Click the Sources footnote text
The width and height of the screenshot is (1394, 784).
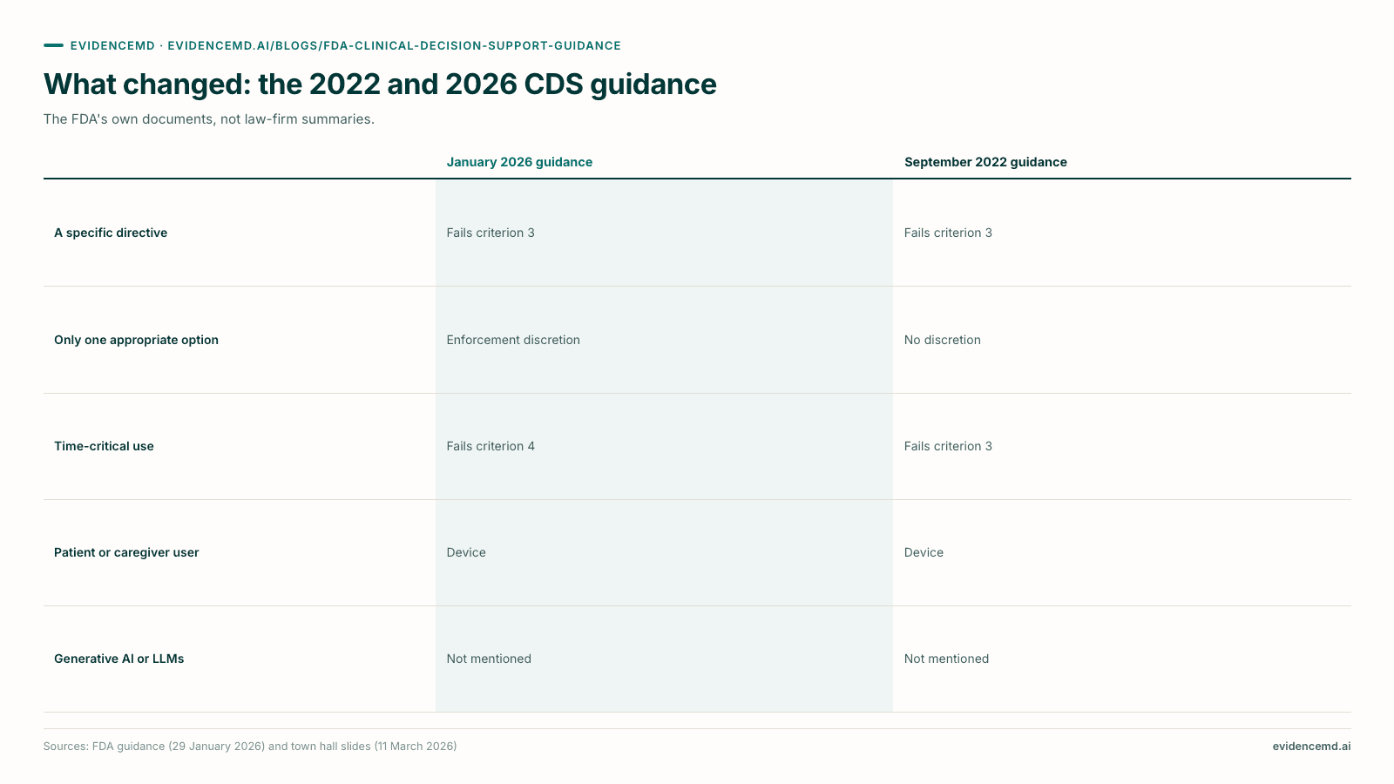point(250,747)
